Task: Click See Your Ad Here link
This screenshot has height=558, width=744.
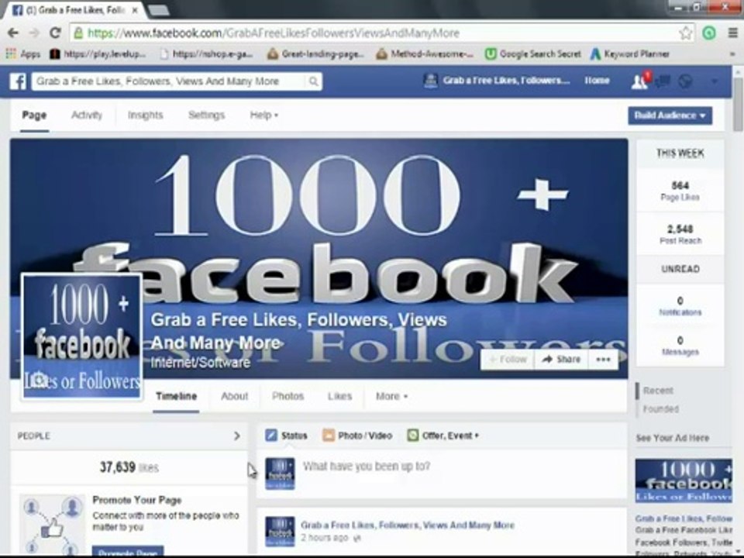Action: (x=673, y=438)
